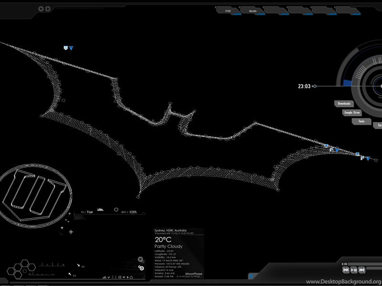Open the Downloads shortcut
This screenshot has width=382, height=286.
click(x=344, y=103)
